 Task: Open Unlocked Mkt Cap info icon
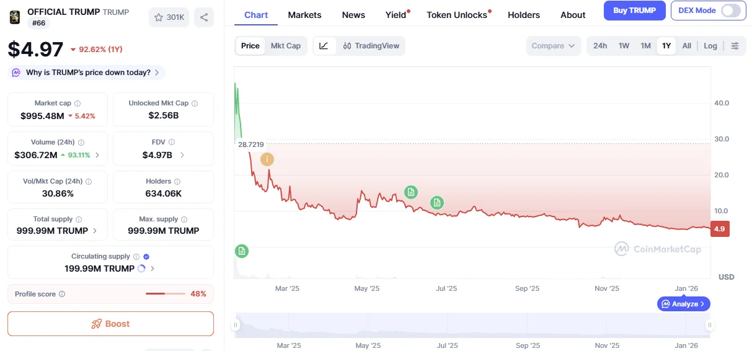pos(195,104)
